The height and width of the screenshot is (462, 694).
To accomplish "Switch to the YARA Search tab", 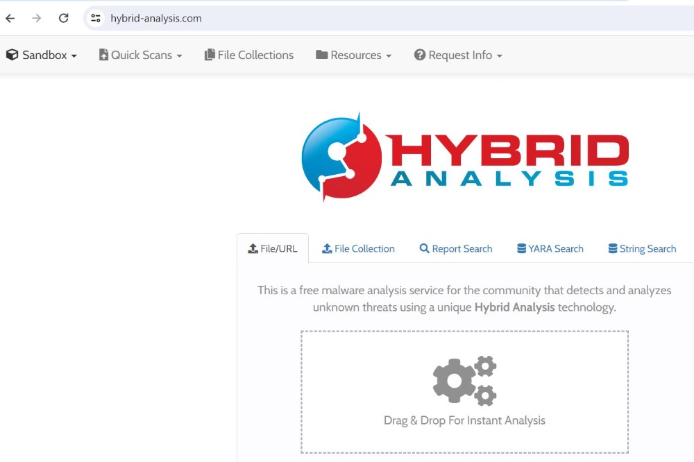I will (x=550, y=249).
